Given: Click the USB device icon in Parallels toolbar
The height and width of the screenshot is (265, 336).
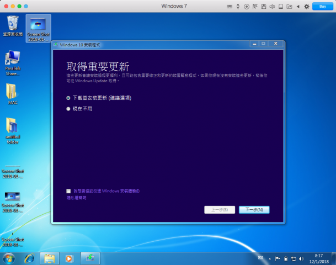Looking at the screenshot, I should pyautogui.click(x=238, y=7).
